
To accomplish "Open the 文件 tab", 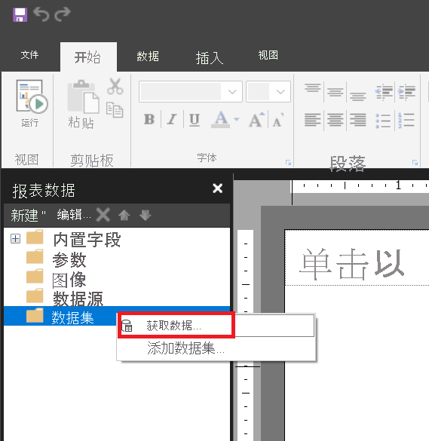I will (x=29, y=55).
